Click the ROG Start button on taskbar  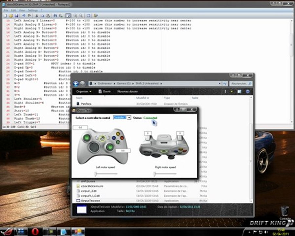coord(7,231)
